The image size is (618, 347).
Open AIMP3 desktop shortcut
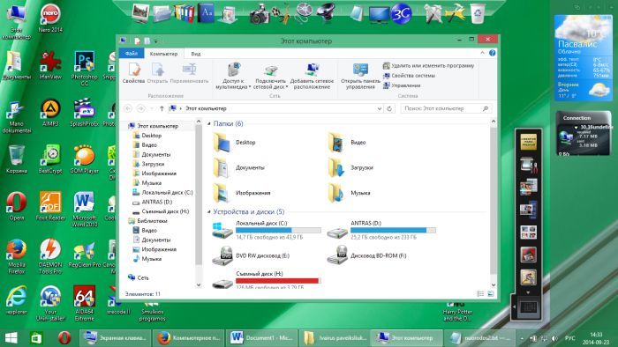(x=50, y=113)
